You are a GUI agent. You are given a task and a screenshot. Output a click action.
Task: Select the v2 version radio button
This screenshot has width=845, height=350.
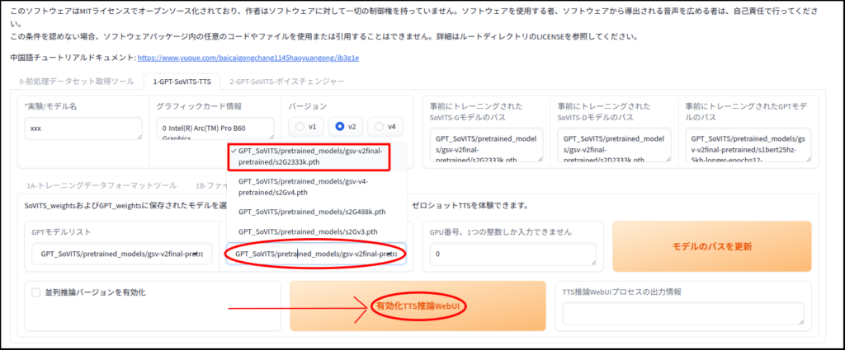tap(341, 127)
